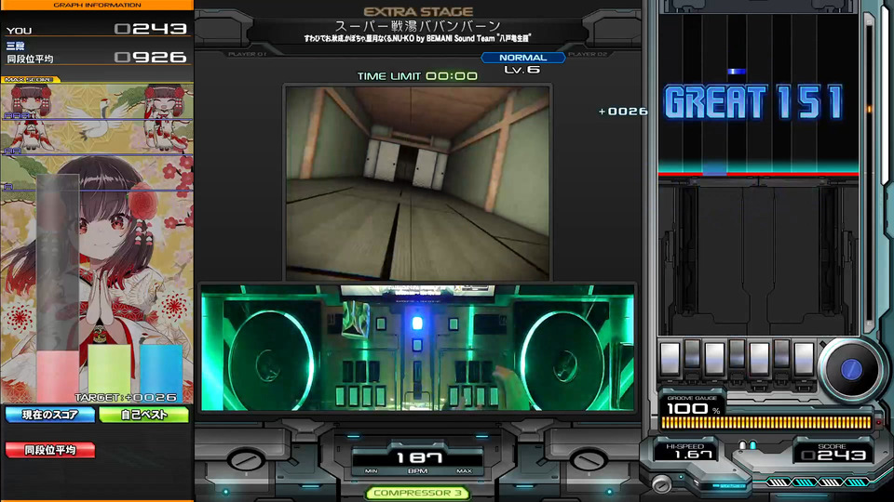Tap white key 1, leftmost of the seven keys
Screen dimensions: 894x502
pos(670,357)
